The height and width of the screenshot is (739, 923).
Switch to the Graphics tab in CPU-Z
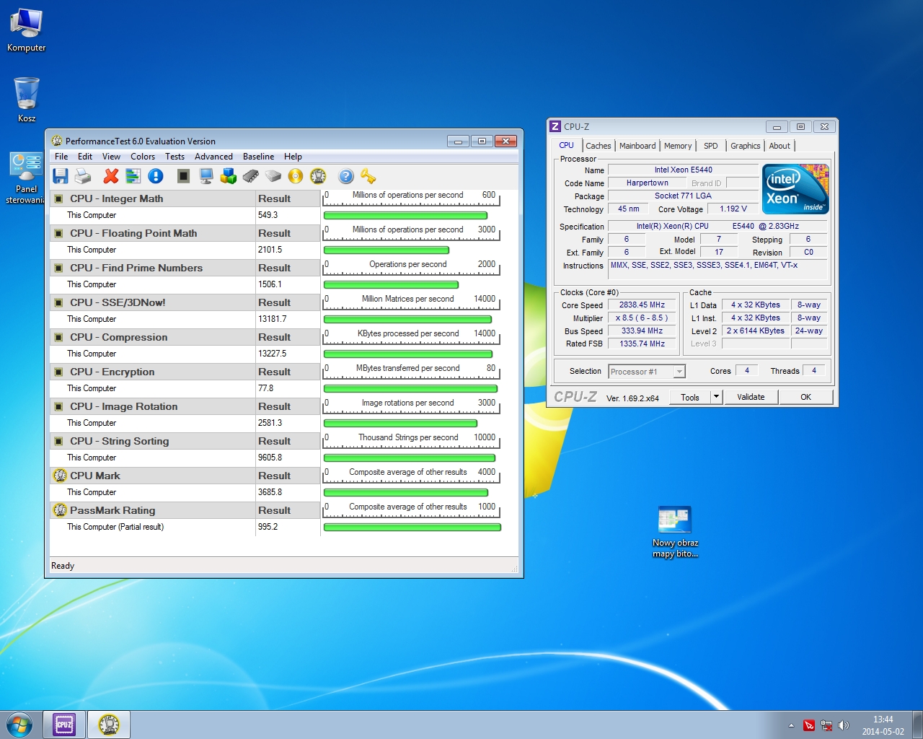coord(745,145)
